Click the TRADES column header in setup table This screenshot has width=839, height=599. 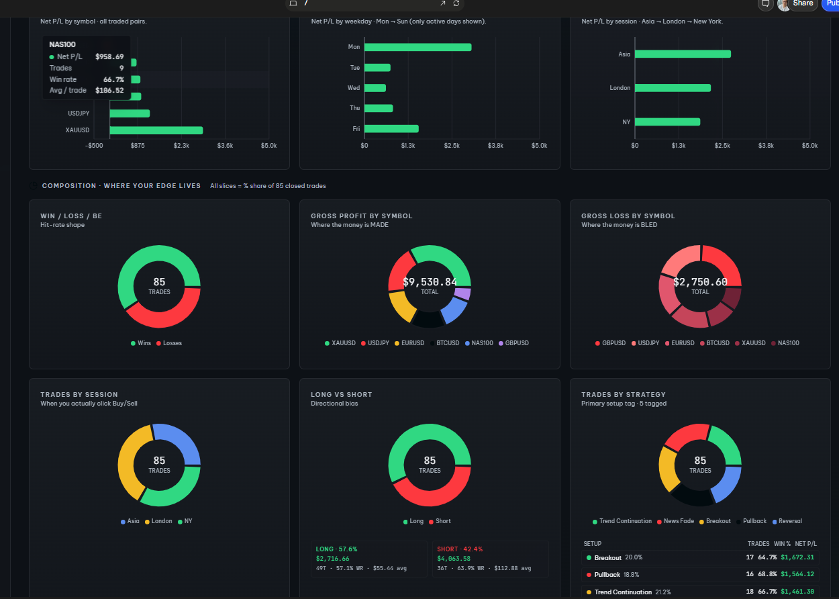point(758,544)
